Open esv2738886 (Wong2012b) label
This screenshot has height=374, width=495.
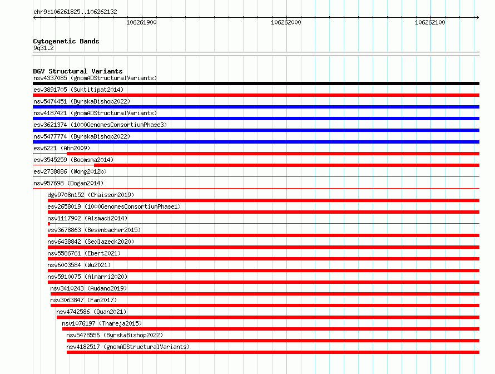pos(70,171)
